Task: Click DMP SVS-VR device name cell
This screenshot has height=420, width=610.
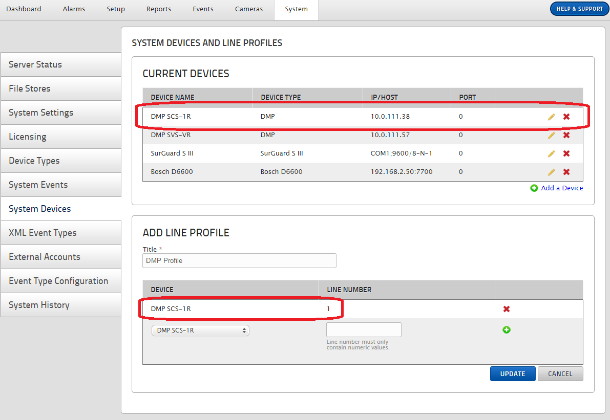Action: coord(171,135)
